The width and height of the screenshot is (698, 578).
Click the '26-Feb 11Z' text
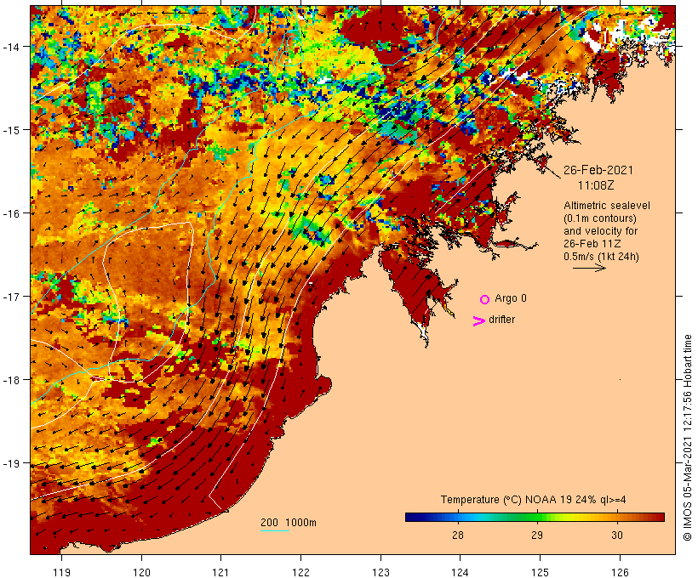[592, 244]
